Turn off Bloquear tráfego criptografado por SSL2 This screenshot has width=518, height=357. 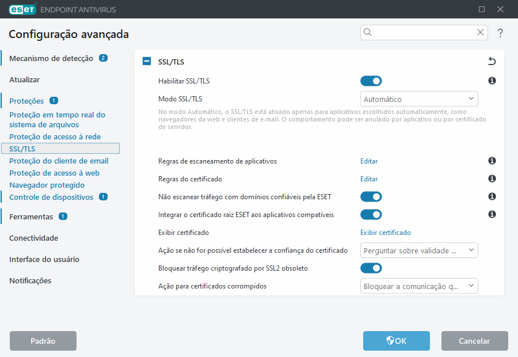pos(371,268)
